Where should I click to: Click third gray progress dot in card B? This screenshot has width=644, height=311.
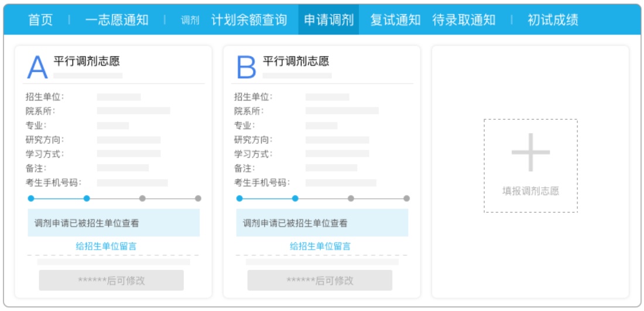pyautogui.click(x=351, y=198)
